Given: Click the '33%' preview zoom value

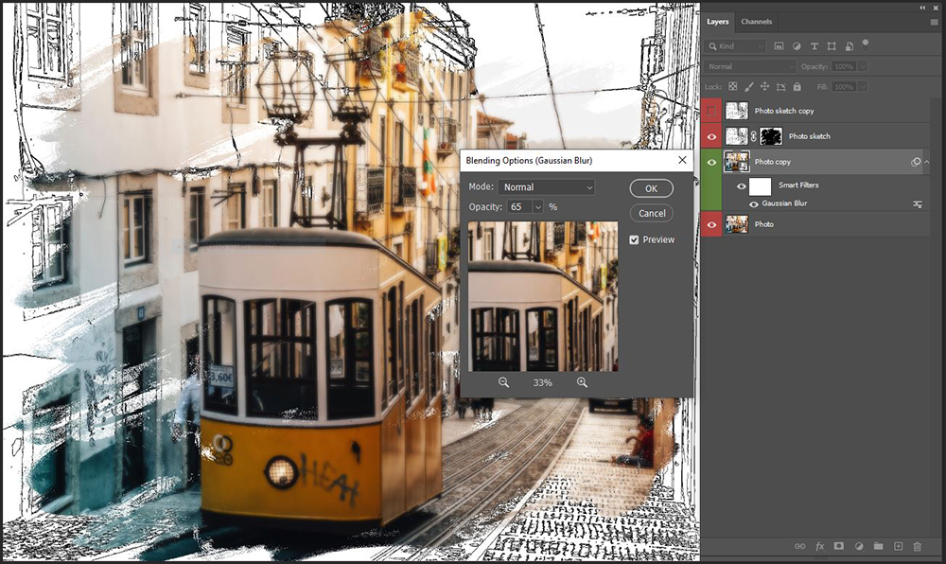Looking at the screenshot, I should click(542, 382).
